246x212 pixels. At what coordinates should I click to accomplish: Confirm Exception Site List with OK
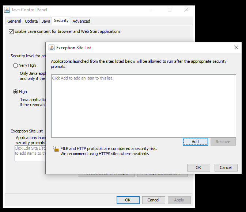click(x=198, y=167)
